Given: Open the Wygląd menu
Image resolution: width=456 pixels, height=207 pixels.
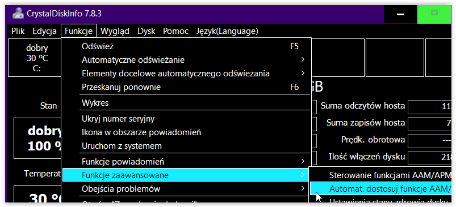Looking at the screenshot, I should click(x=115, y=31).
